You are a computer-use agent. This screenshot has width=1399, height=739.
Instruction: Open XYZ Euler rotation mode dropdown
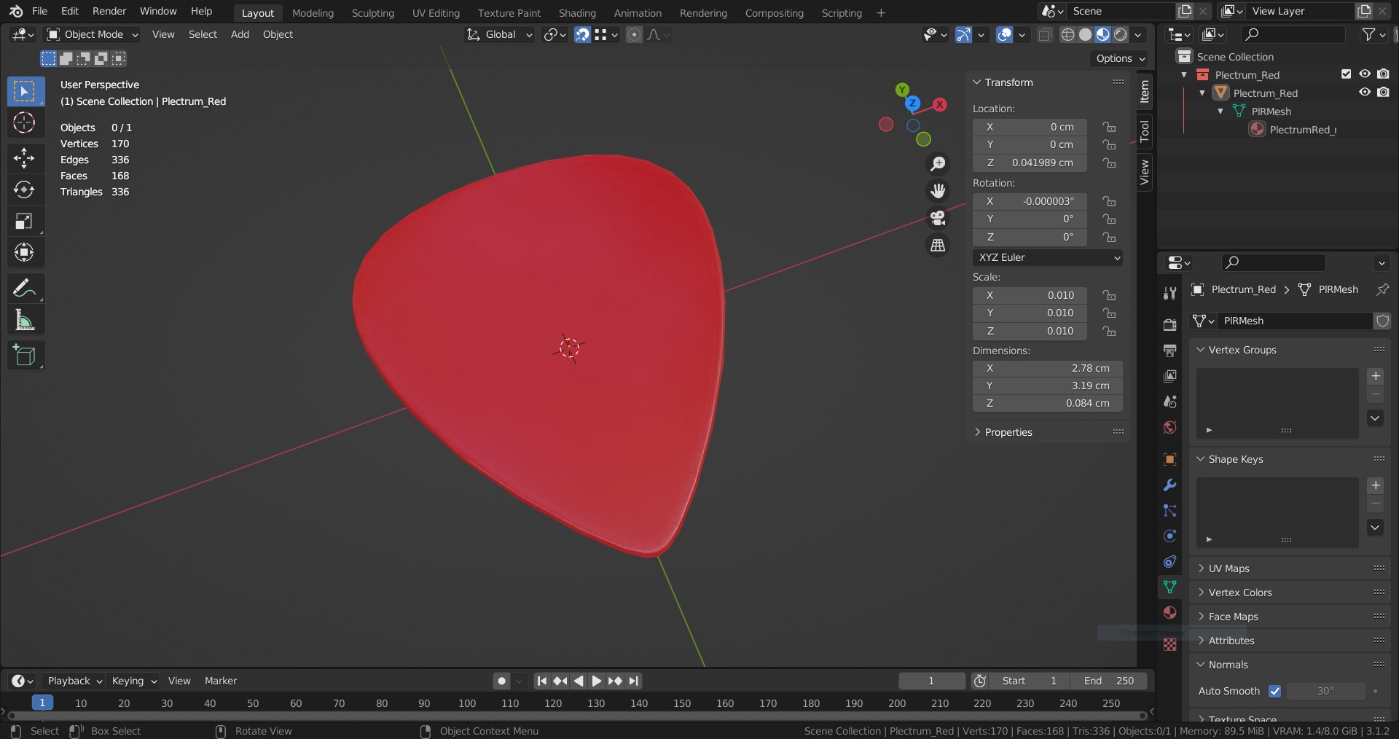[1048, 257]
